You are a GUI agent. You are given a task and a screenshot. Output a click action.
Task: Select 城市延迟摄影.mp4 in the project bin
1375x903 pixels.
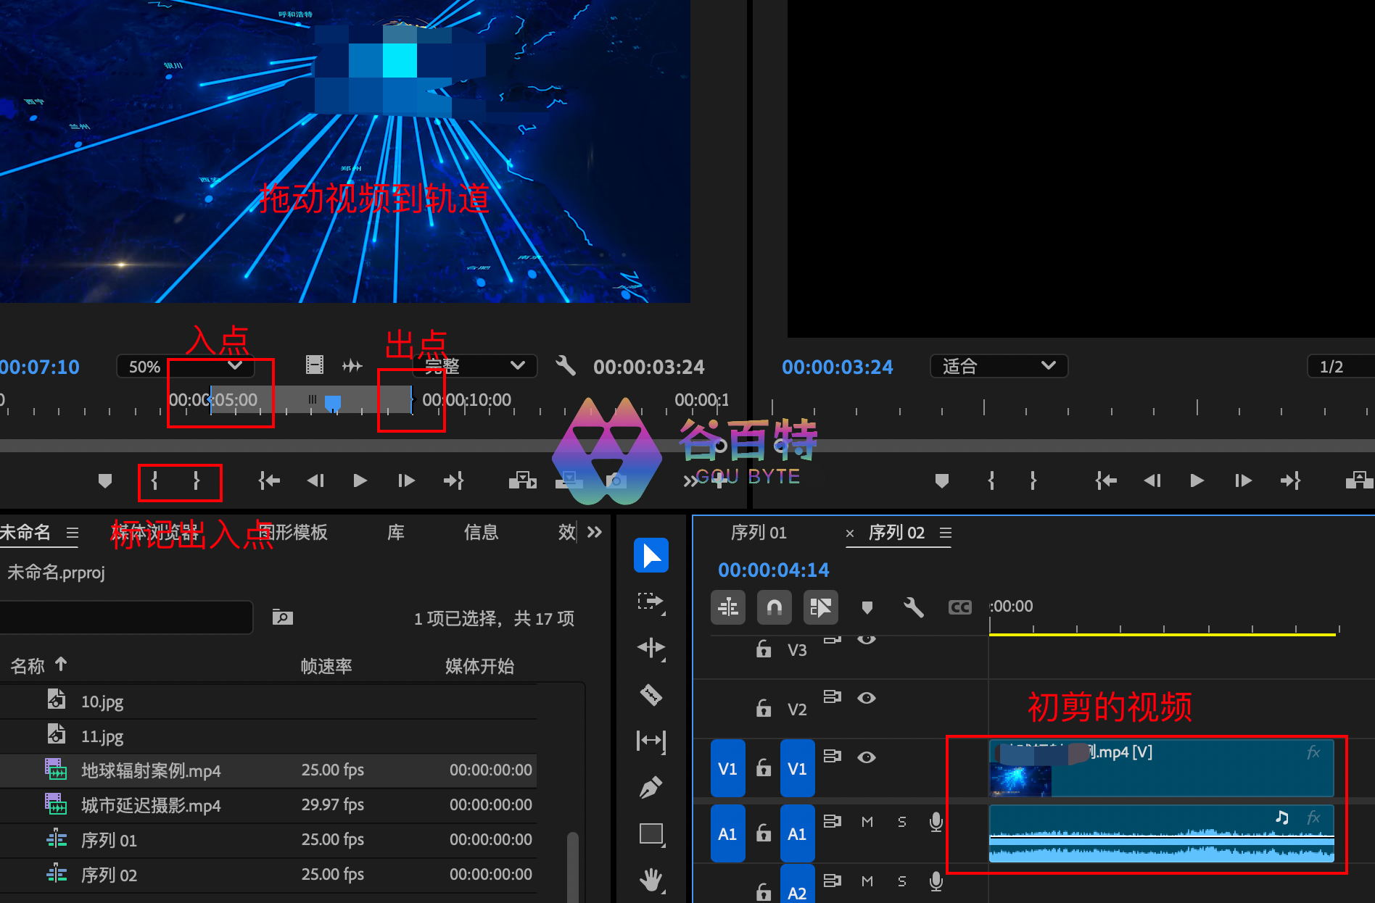151,805
